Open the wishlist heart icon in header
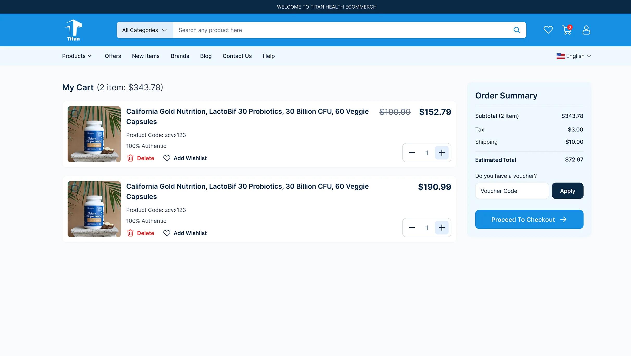The height and width of the screenshot is (356, 631). click(548, 30)
